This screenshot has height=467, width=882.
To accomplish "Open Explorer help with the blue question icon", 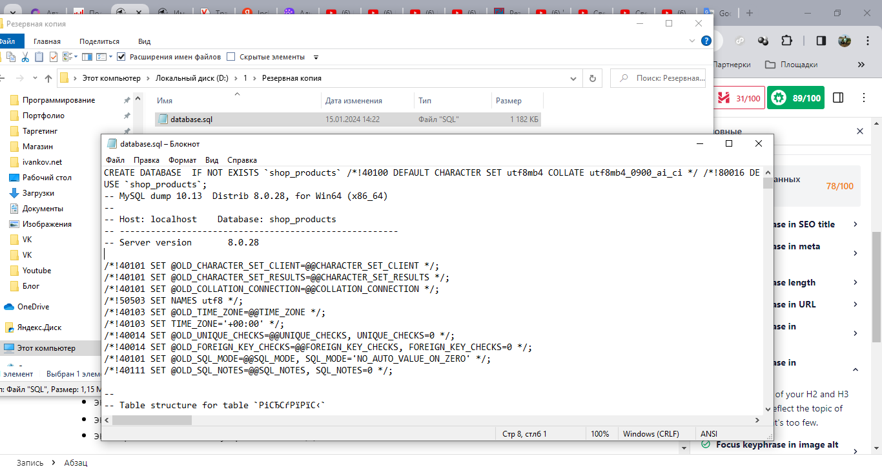I will click(706, 41).
